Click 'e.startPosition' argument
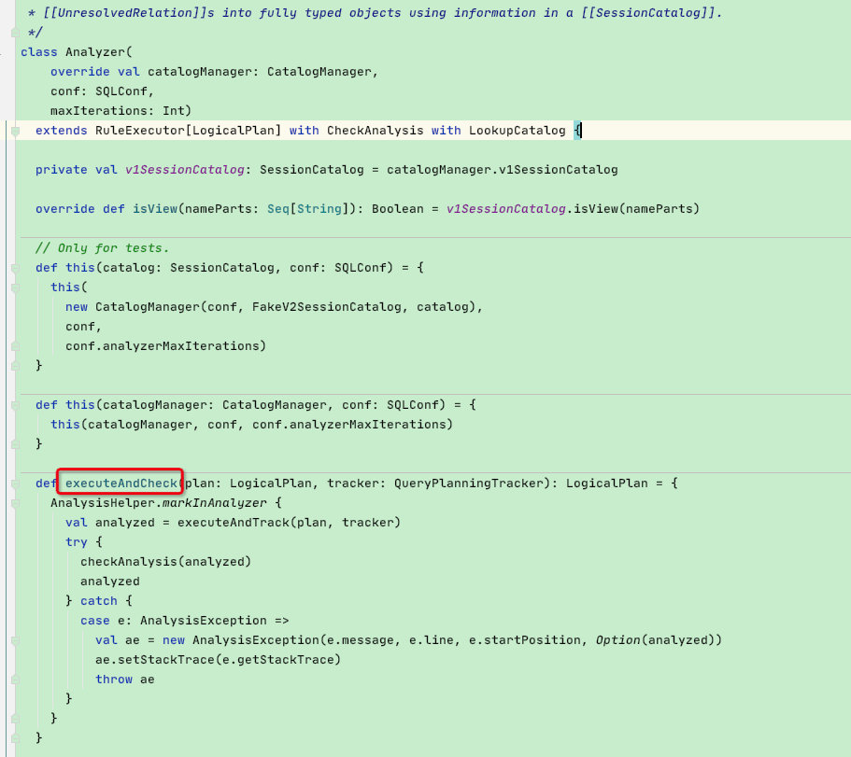 (x=524, y=640)
